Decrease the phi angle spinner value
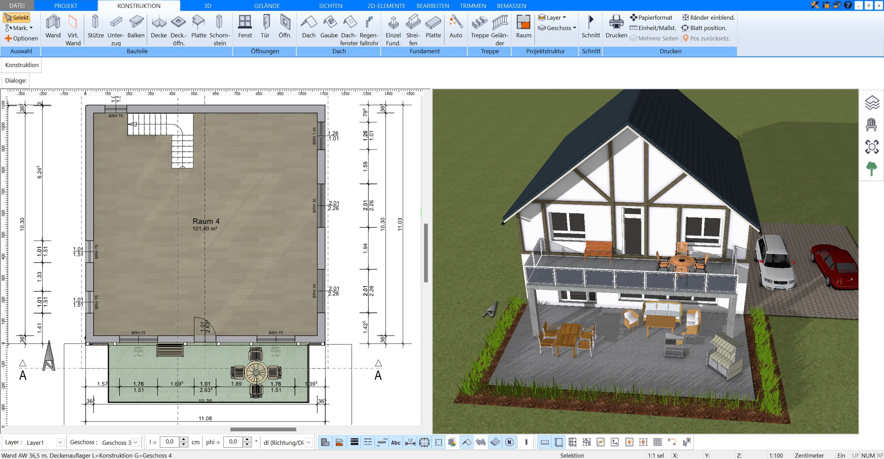This screenshot has width=884, height=459. (x=247, y=445)
